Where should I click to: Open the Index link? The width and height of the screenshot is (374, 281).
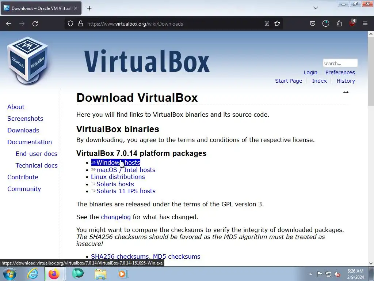click(319, 81)
